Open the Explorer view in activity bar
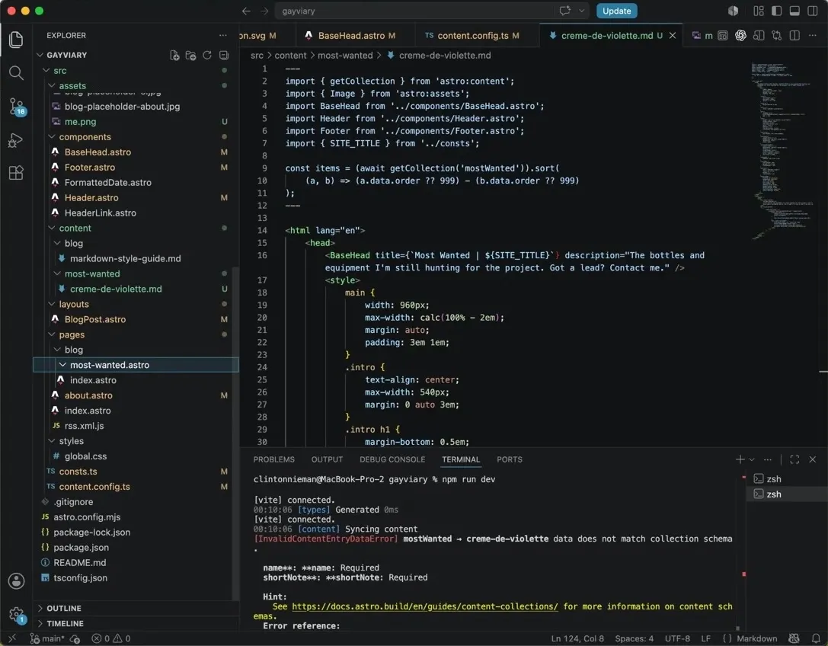 pos(16,40)
